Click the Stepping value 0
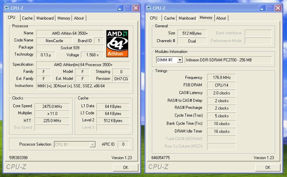 click(x=121, y=71)
